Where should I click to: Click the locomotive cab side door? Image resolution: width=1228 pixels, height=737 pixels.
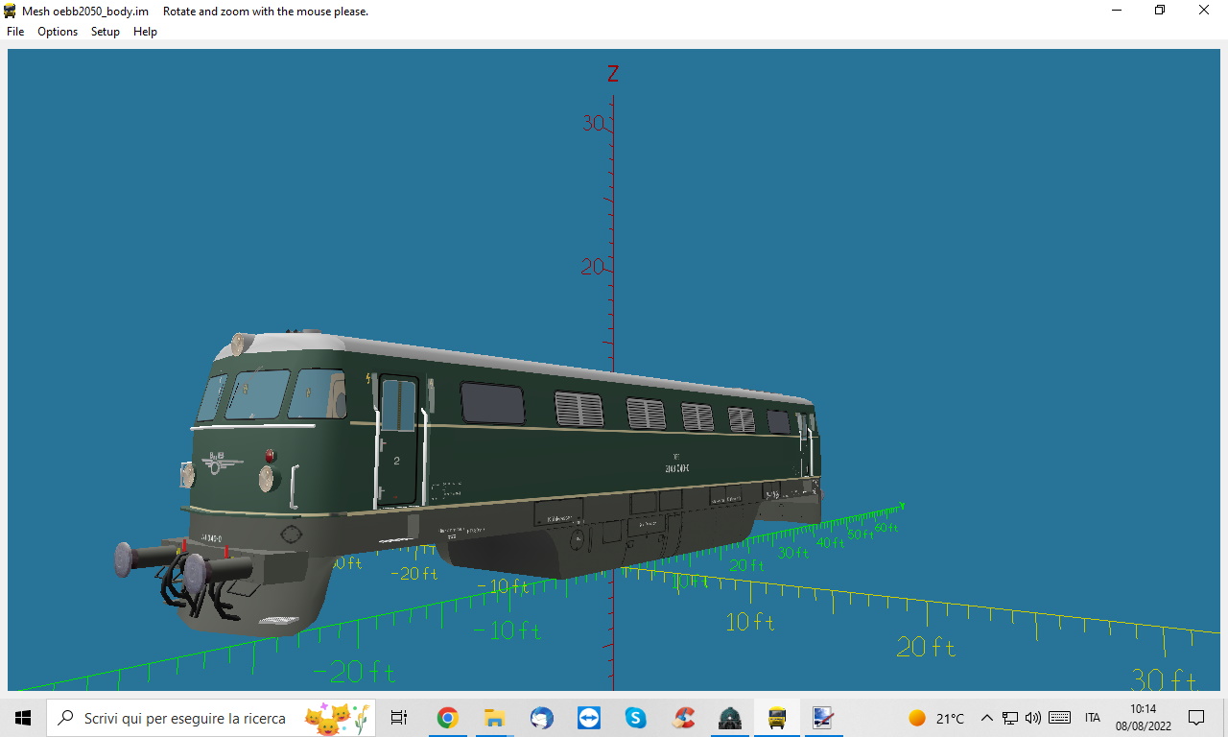click(398, 441)
